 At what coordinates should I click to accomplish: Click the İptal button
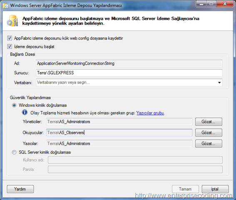tap(215, 189)
